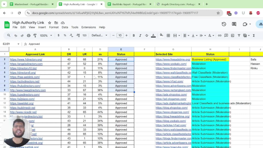Reload the browser page

coord(19,13)
